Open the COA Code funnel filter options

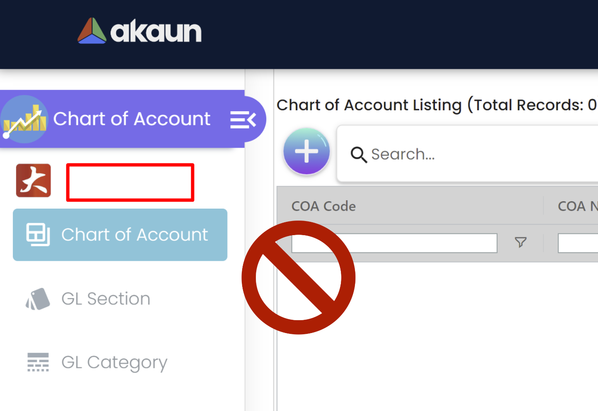pos(520,242)
